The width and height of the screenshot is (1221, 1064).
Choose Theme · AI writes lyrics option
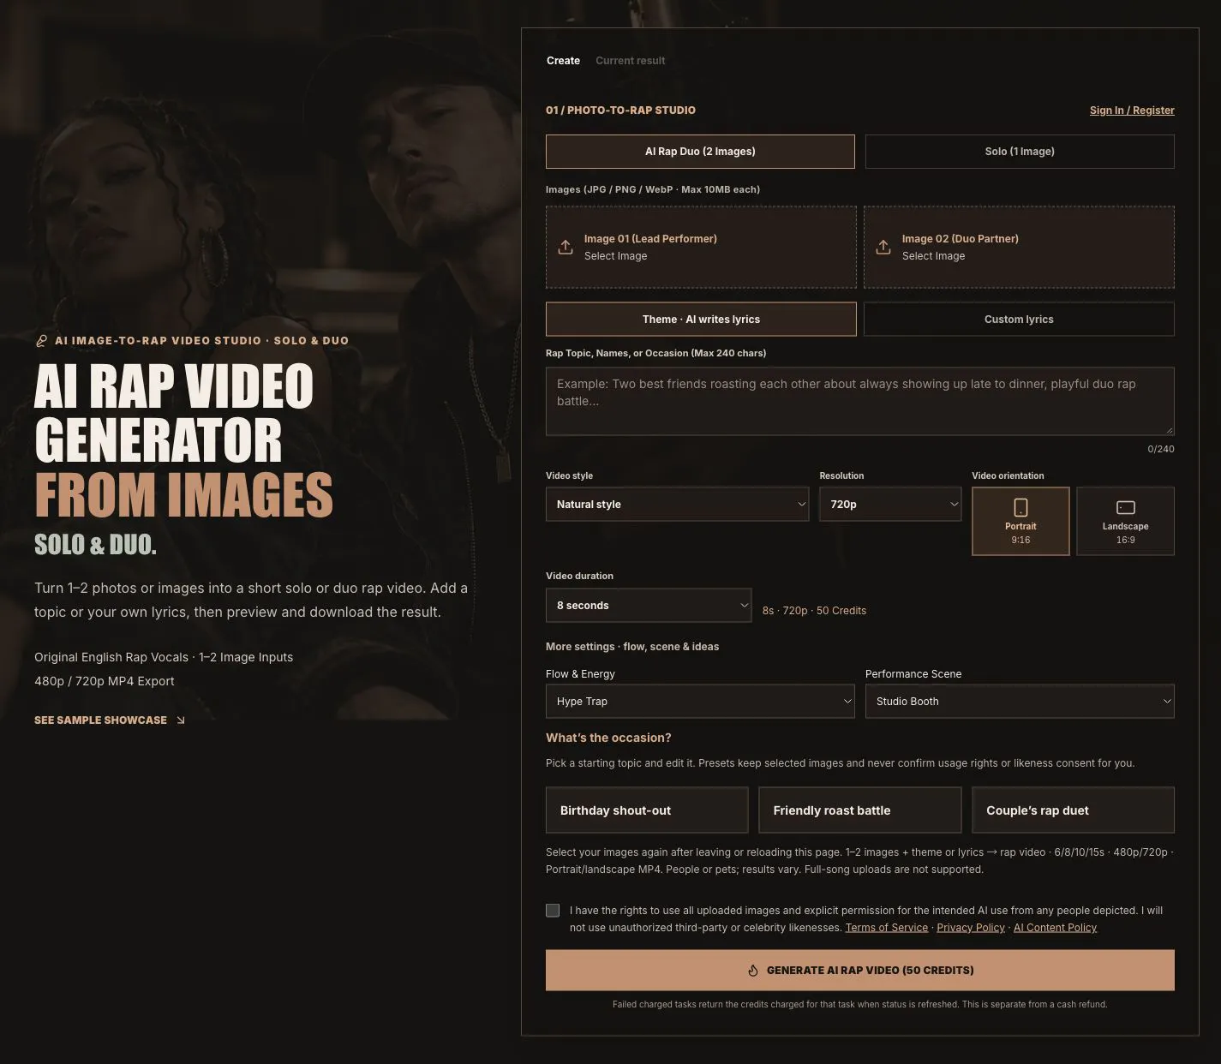tap(701, 320)
